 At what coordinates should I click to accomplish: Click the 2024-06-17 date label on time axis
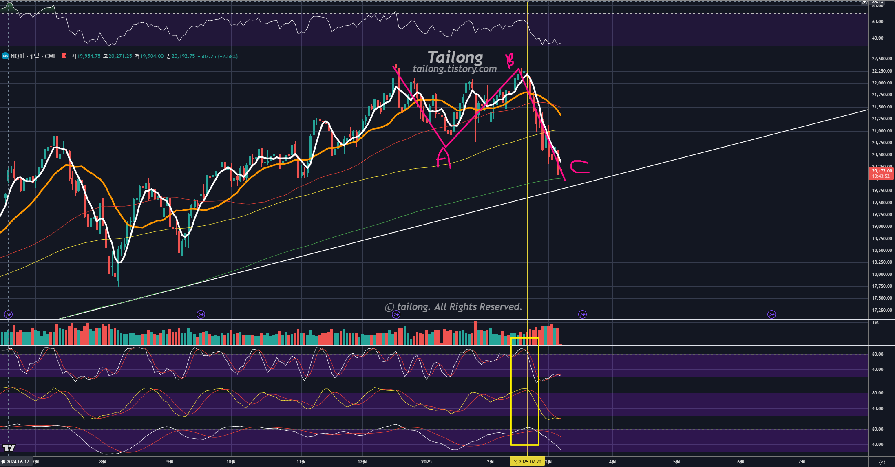pyautogui.click(x=16, y=462)
